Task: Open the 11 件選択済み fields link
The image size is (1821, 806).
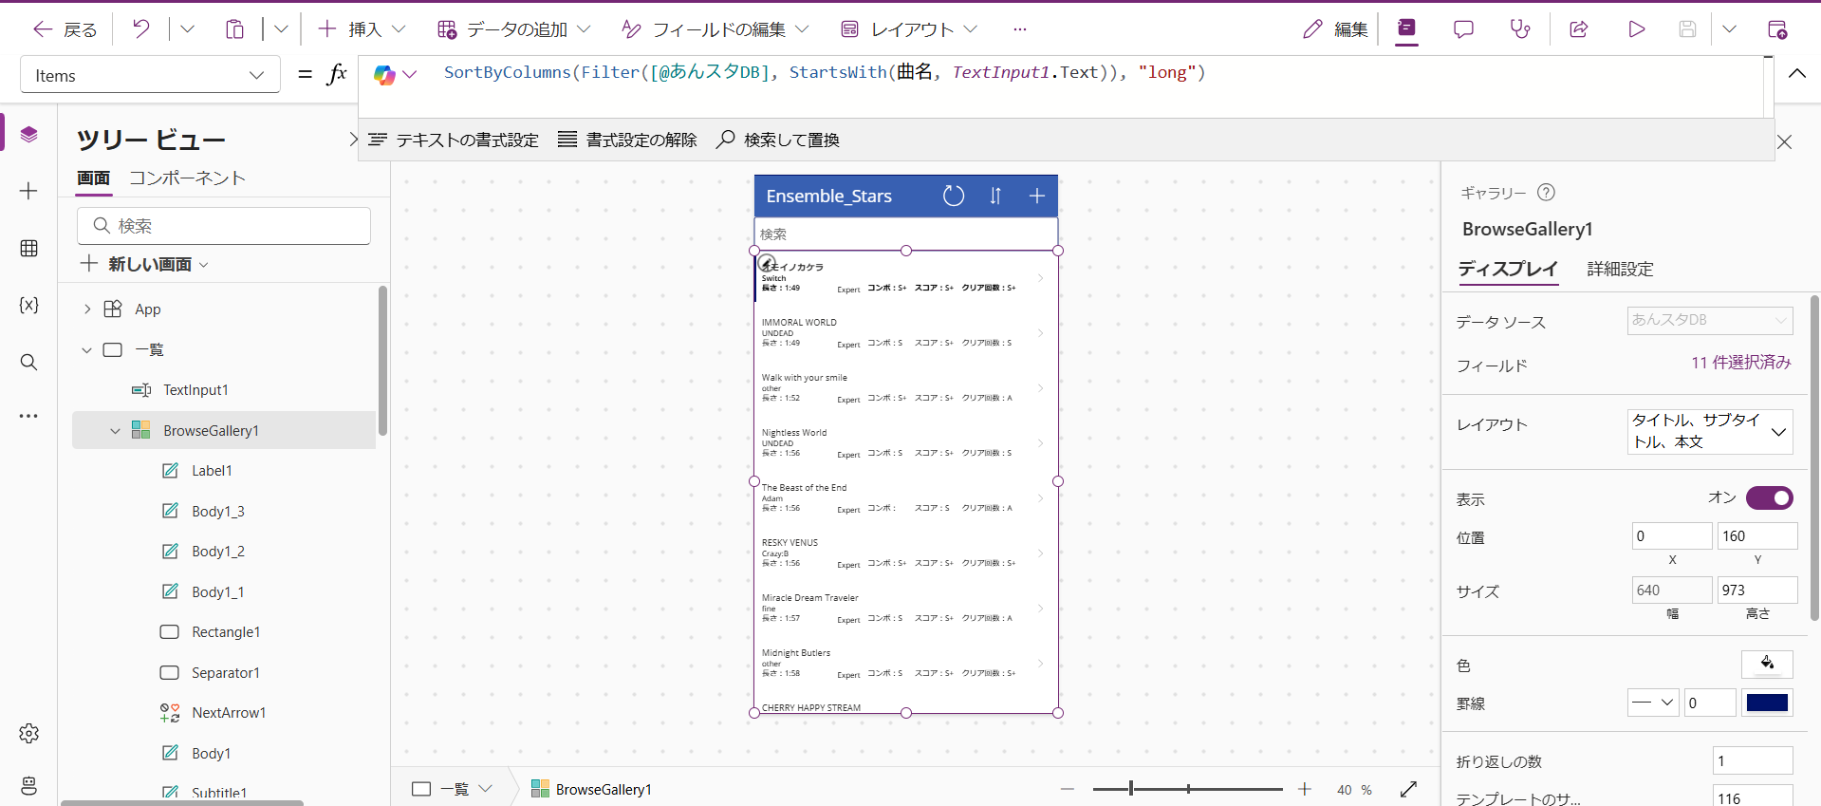Action: [1741, 363]
